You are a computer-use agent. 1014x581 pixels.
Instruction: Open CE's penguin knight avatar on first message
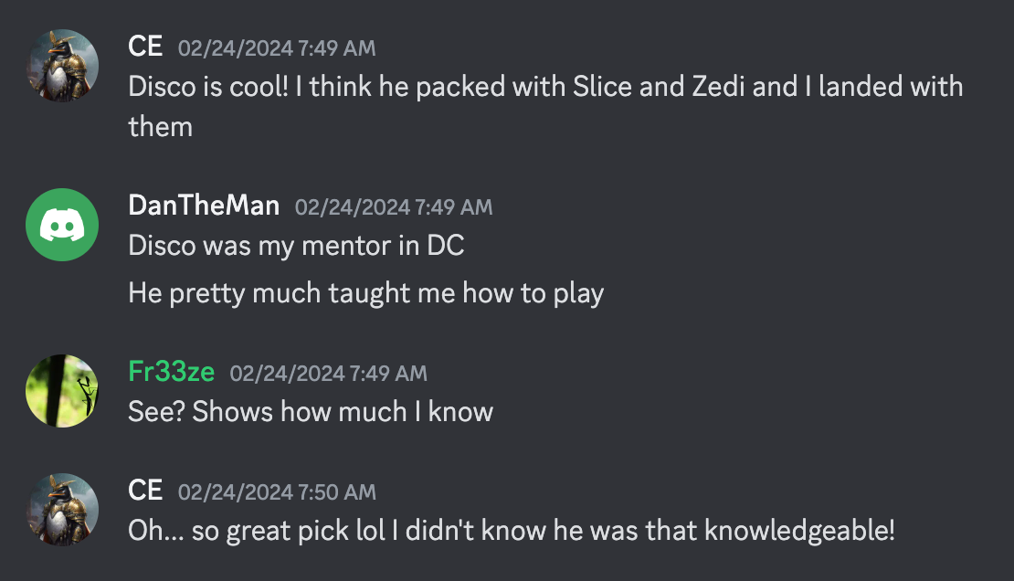pyautogui.click(x=62, y=66)
